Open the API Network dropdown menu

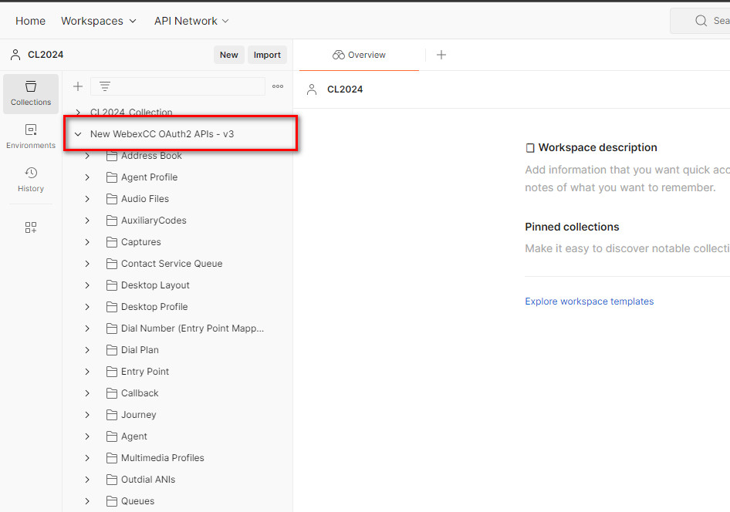pos(191,21)
